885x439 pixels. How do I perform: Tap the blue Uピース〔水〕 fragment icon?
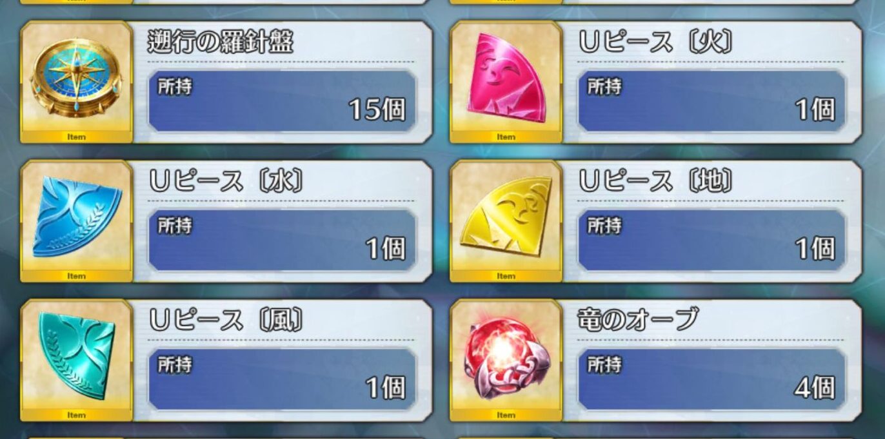click(77, 216)
